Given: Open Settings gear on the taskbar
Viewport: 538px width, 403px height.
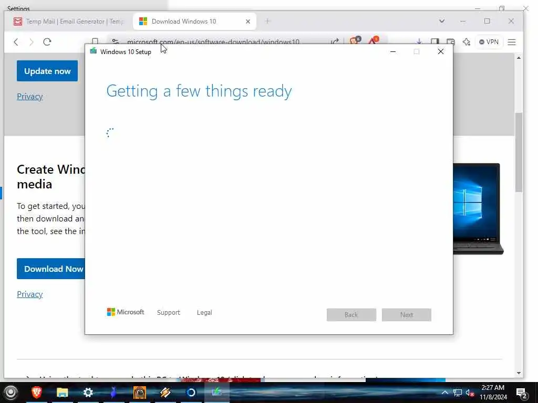Looking at the screenshot, I should pos(88,393).
